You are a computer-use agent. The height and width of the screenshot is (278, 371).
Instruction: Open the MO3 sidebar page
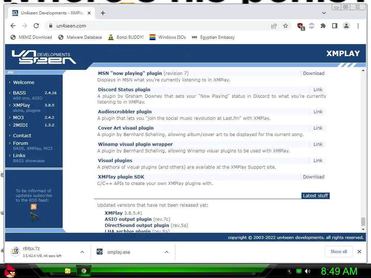(x=18, y=118)
